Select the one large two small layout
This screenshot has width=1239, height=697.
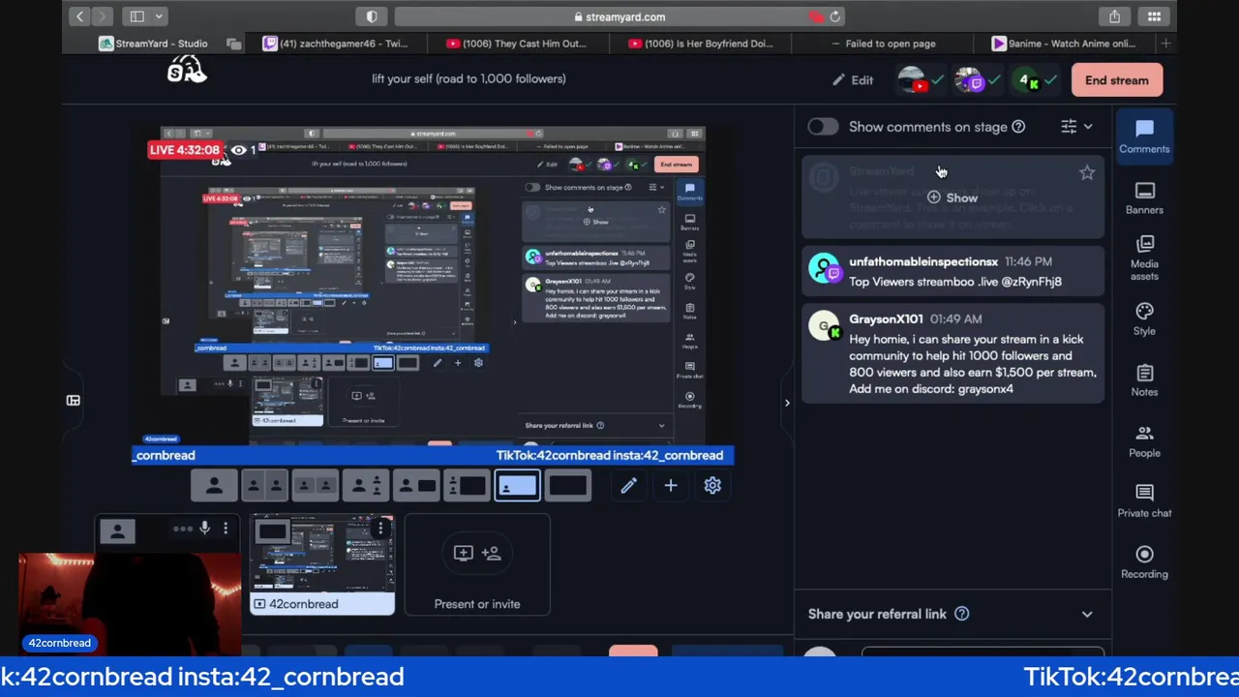tap(366, 485)
